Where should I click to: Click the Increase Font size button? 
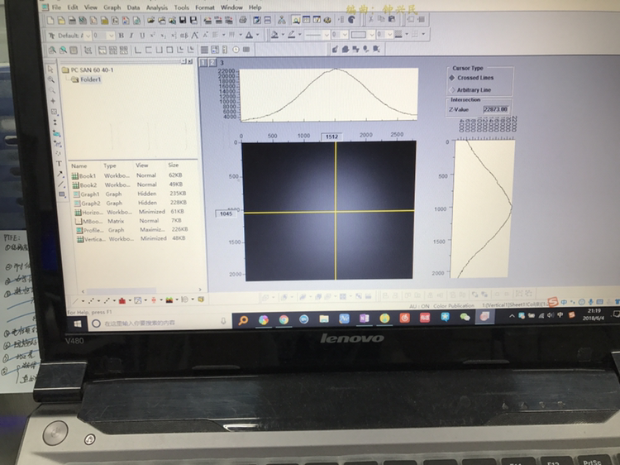(x=194, y=36)
